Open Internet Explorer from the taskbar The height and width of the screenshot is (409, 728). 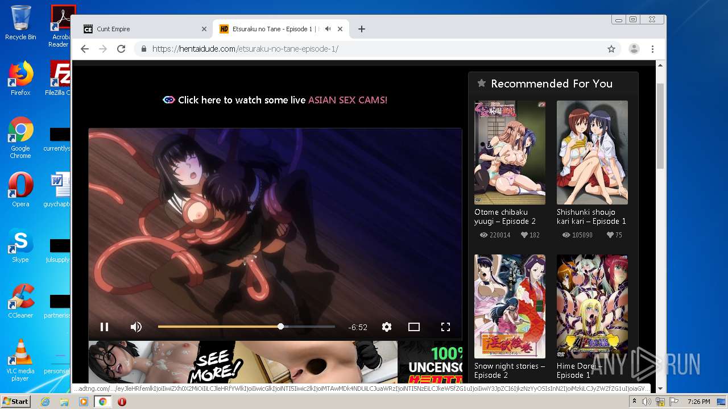click(45, 402)
